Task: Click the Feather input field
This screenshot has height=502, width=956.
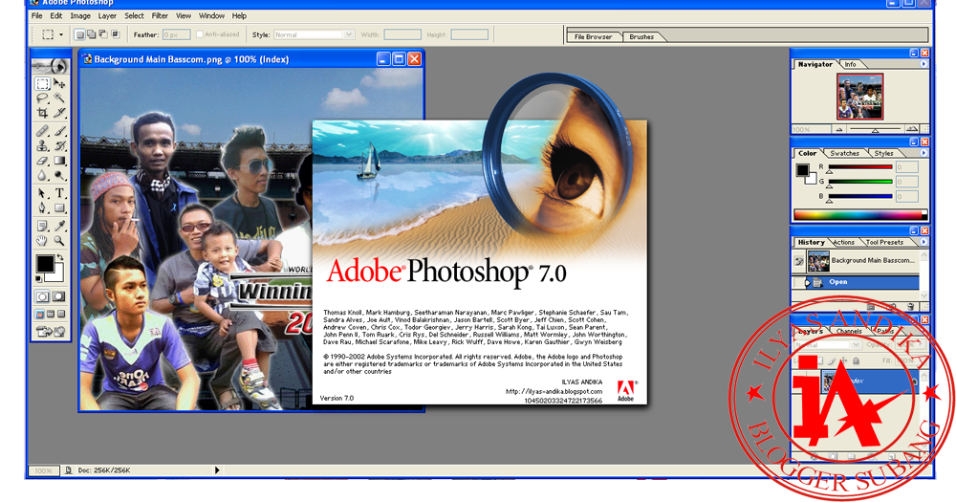Action: tap(176, 34)
